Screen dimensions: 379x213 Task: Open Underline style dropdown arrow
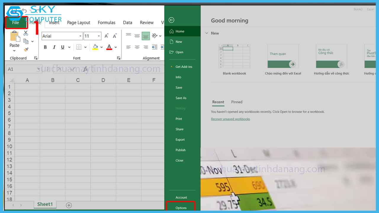pos(69,47)
